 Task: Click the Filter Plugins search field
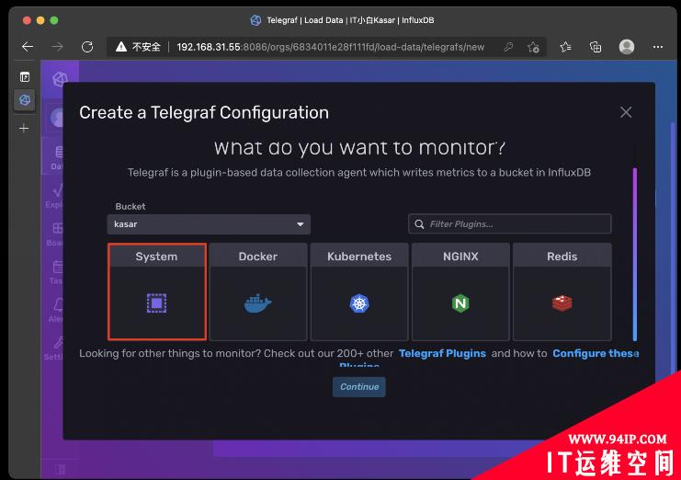pyautogui.click(x=510, y=224)
